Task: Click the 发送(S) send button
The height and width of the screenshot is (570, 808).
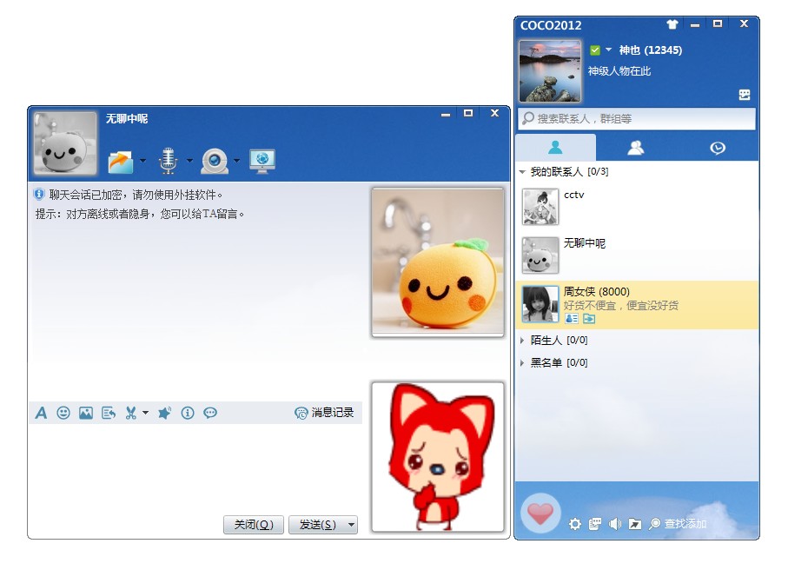Action: [317, 525]
